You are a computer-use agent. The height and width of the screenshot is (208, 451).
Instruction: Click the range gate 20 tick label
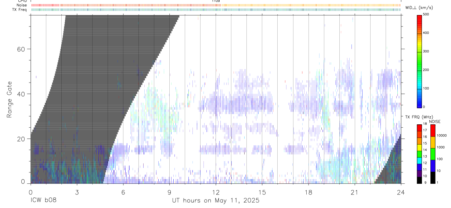(21, 139)
